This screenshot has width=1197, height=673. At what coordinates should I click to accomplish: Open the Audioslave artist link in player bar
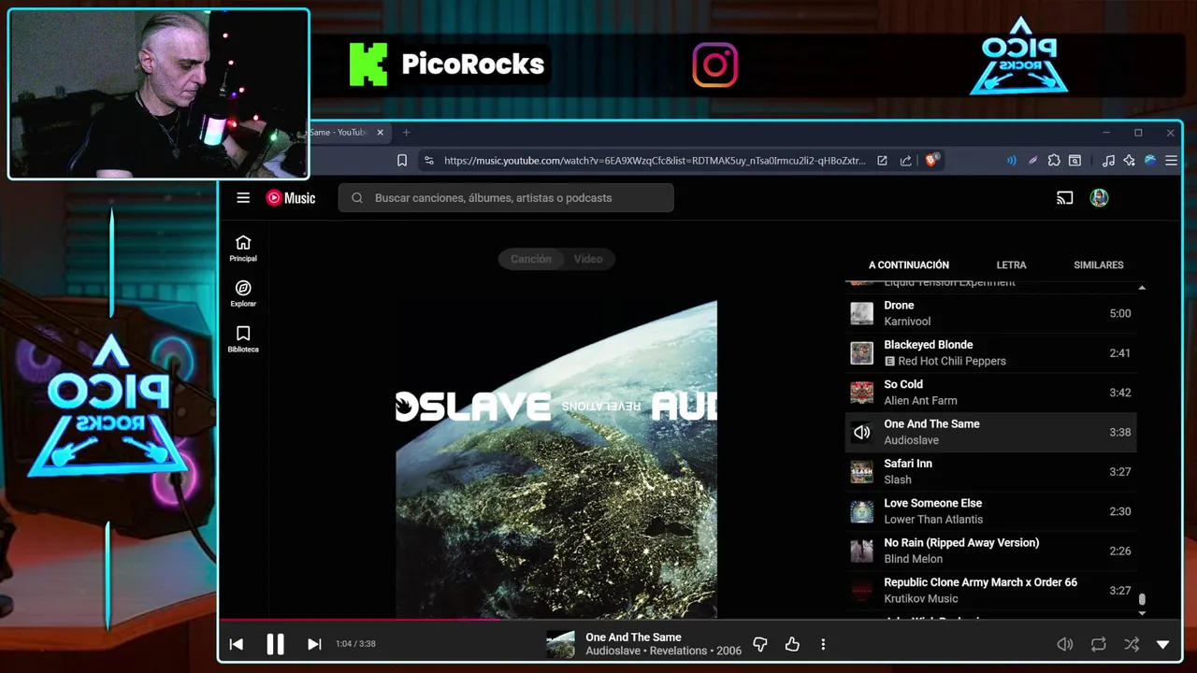613,651
